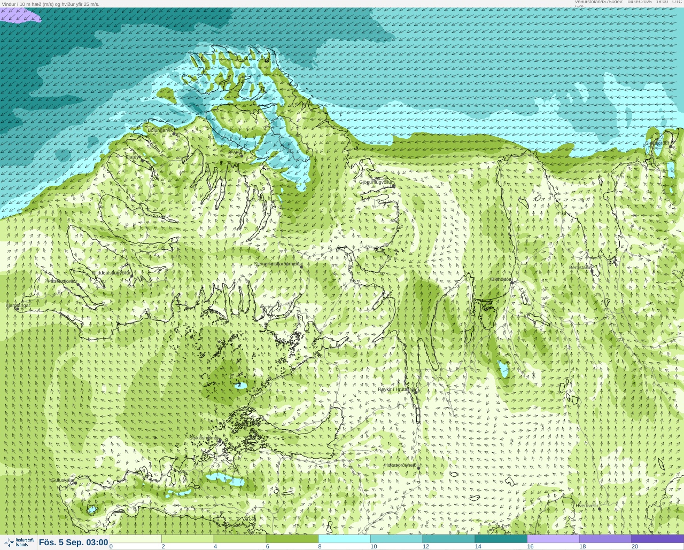Click the 8–10 m/s legend color

pyautogui.click(x=345, y=539)
